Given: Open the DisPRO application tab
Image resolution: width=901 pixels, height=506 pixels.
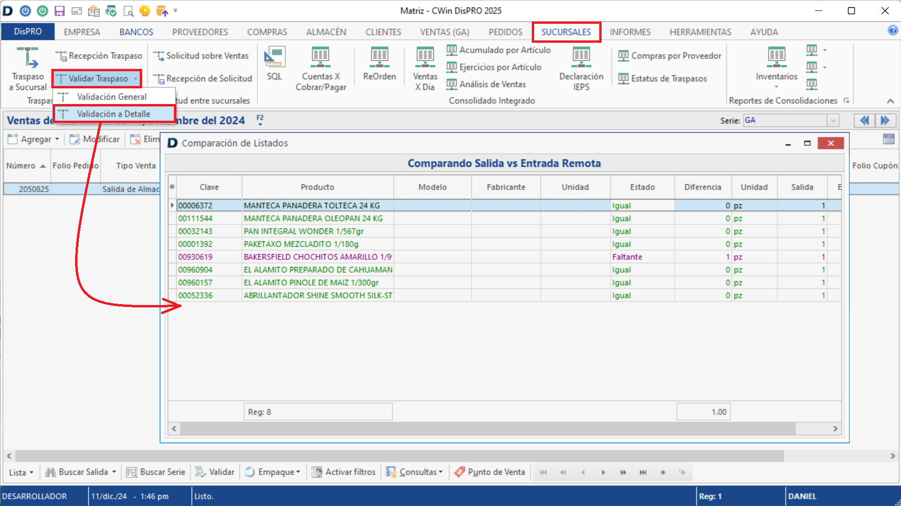Looking at the screenshot, I should point(28,31).
